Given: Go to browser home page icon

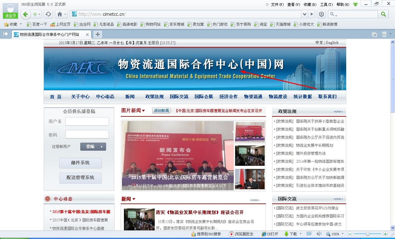Looking at the screenshot, I should click(60, 14).
